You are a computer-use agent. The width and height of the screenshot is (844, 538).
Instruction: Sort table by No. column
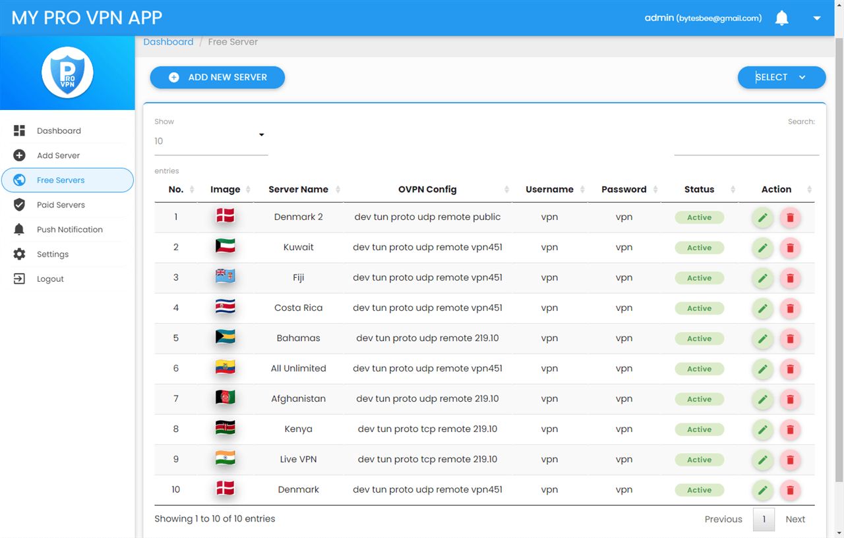pos(176,189)
